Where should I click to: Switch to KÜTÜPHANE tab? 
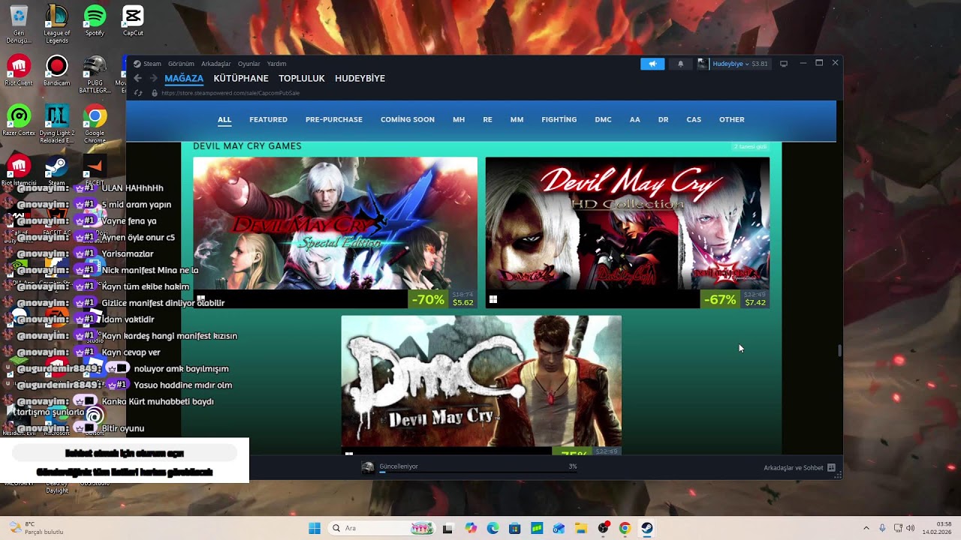pyautogui.click(x=241, y=78)
